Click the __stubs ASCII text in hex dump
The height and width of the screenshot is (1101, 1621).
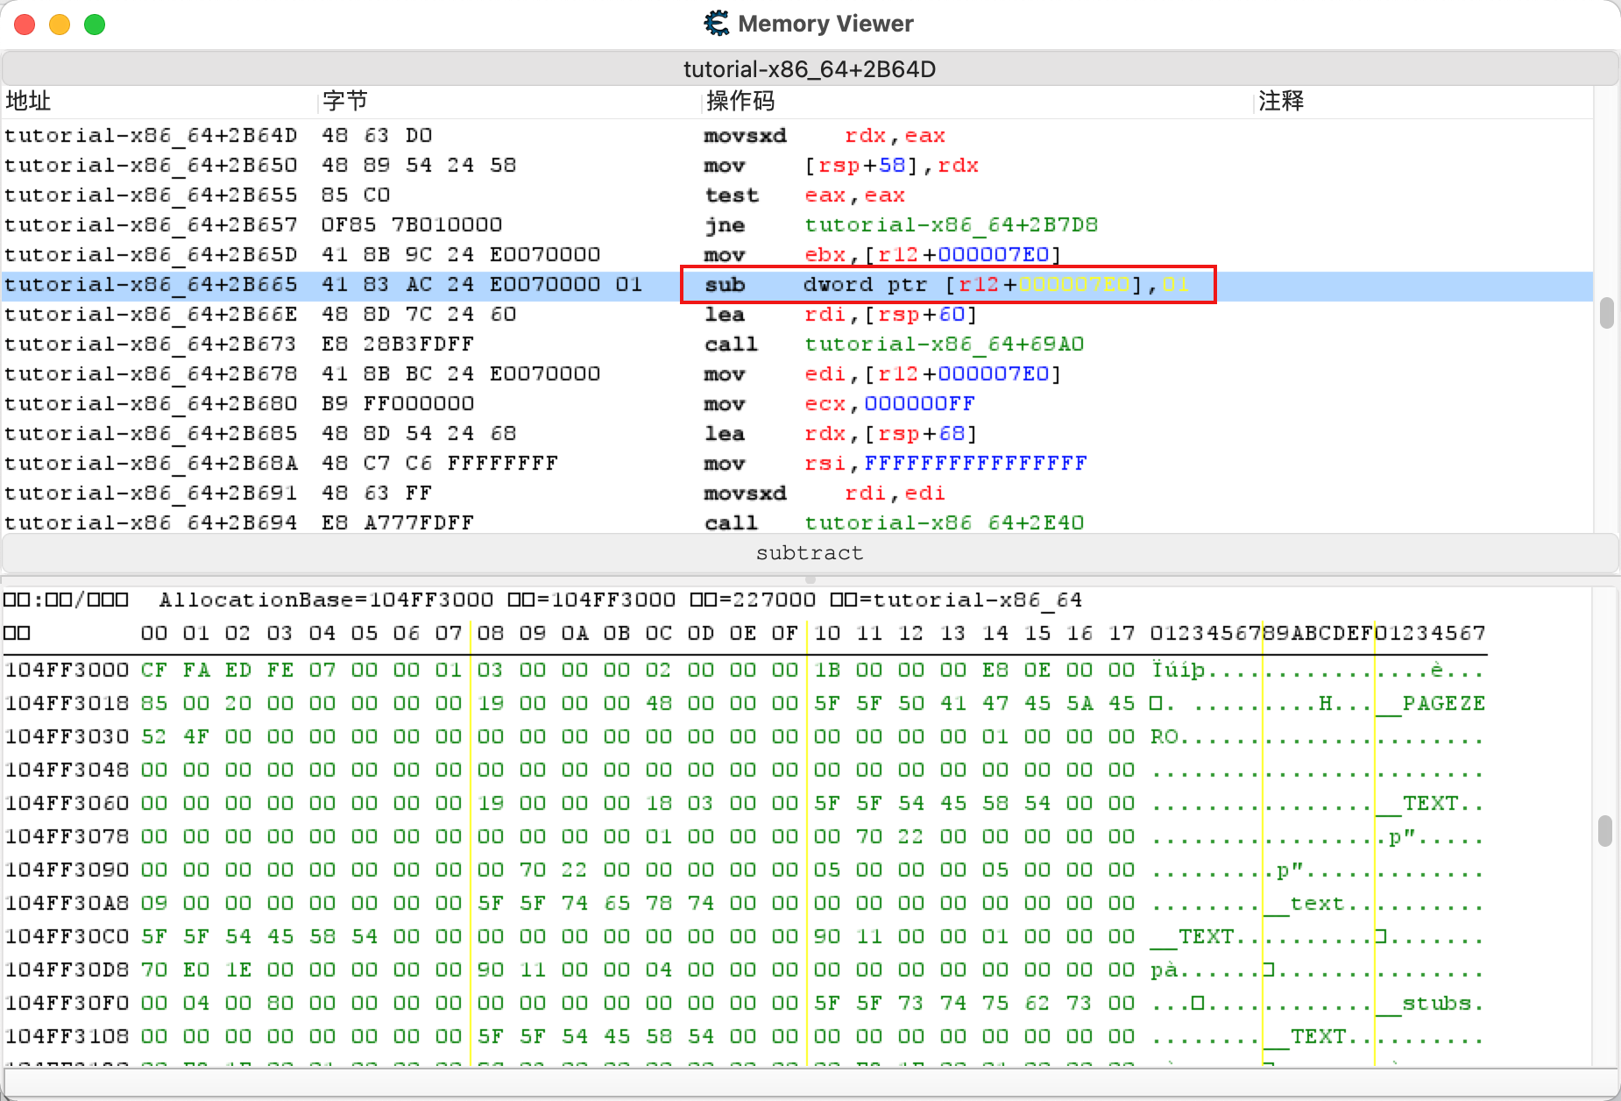[1430, 1004]
